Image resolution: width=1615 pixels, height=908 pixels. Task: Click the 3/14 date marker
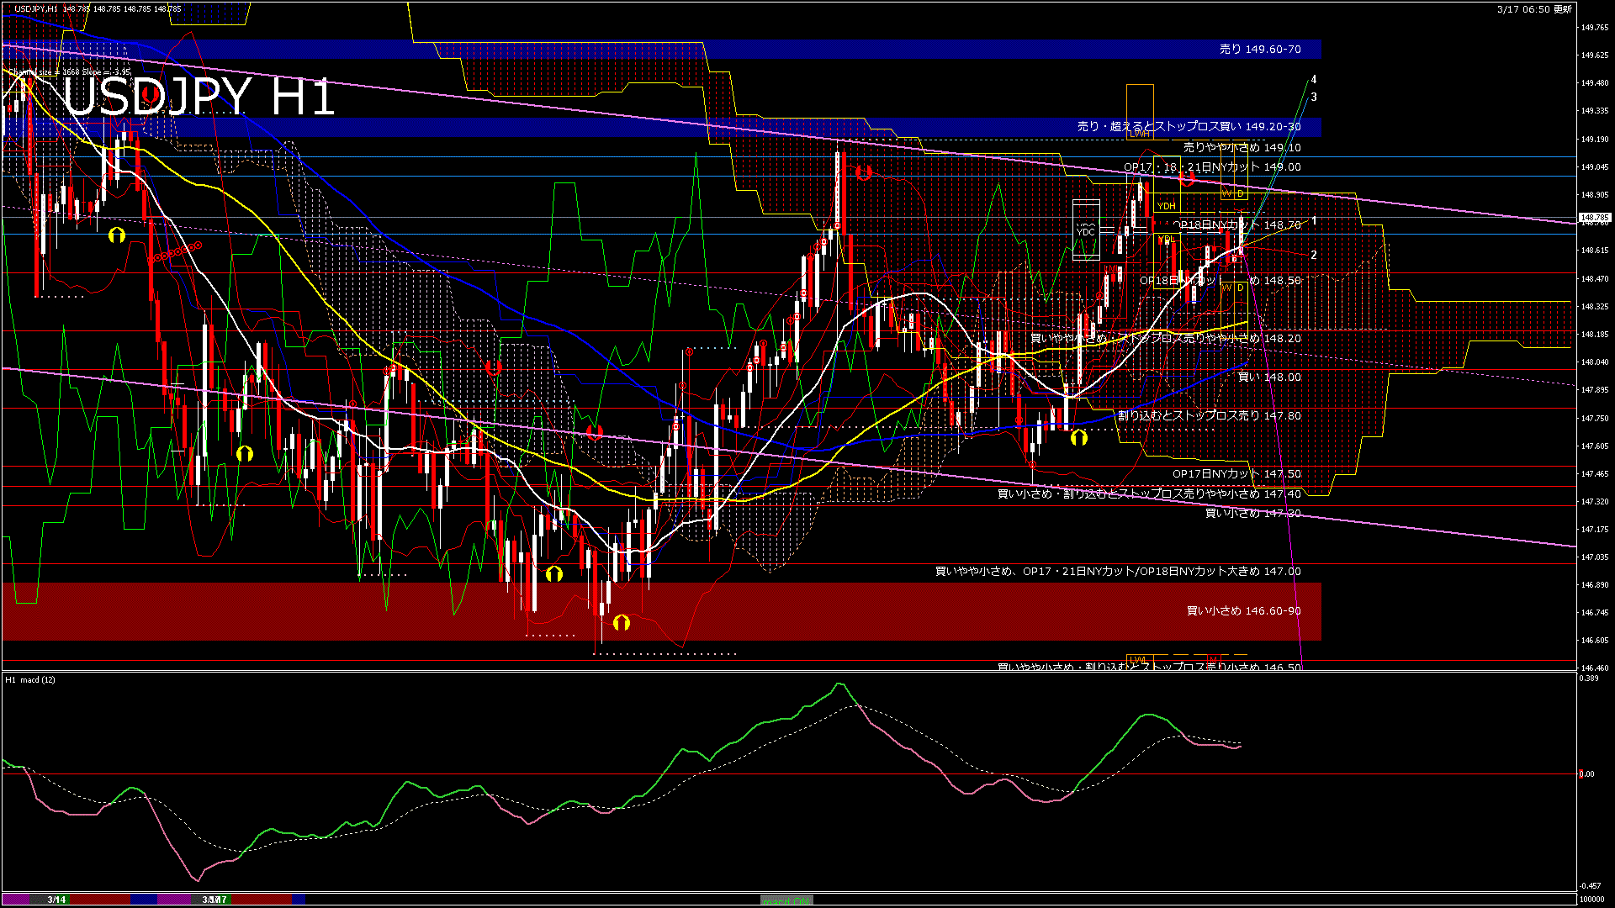56,900
